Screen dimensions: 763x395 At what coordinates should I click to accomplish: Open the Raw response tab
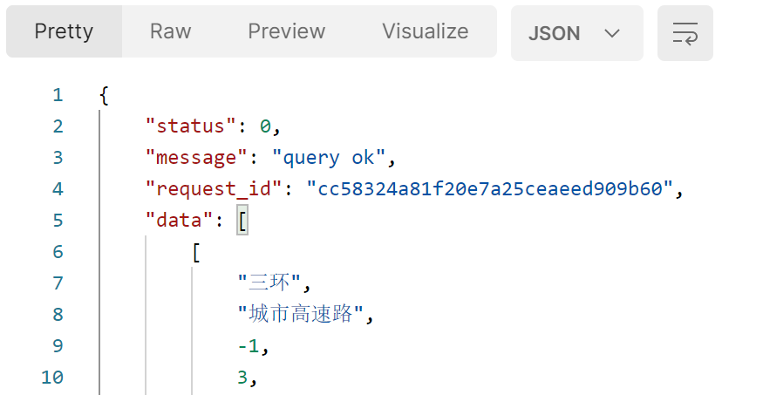(170, 31)
